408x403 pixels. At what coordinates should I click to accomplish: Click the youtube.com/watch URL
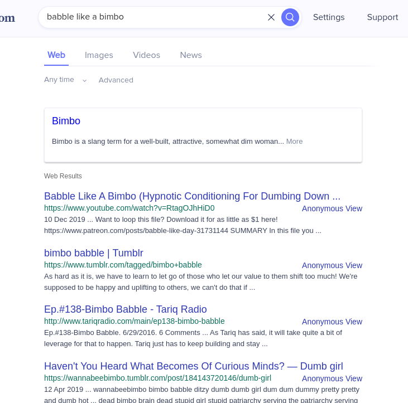click(129, 208)
